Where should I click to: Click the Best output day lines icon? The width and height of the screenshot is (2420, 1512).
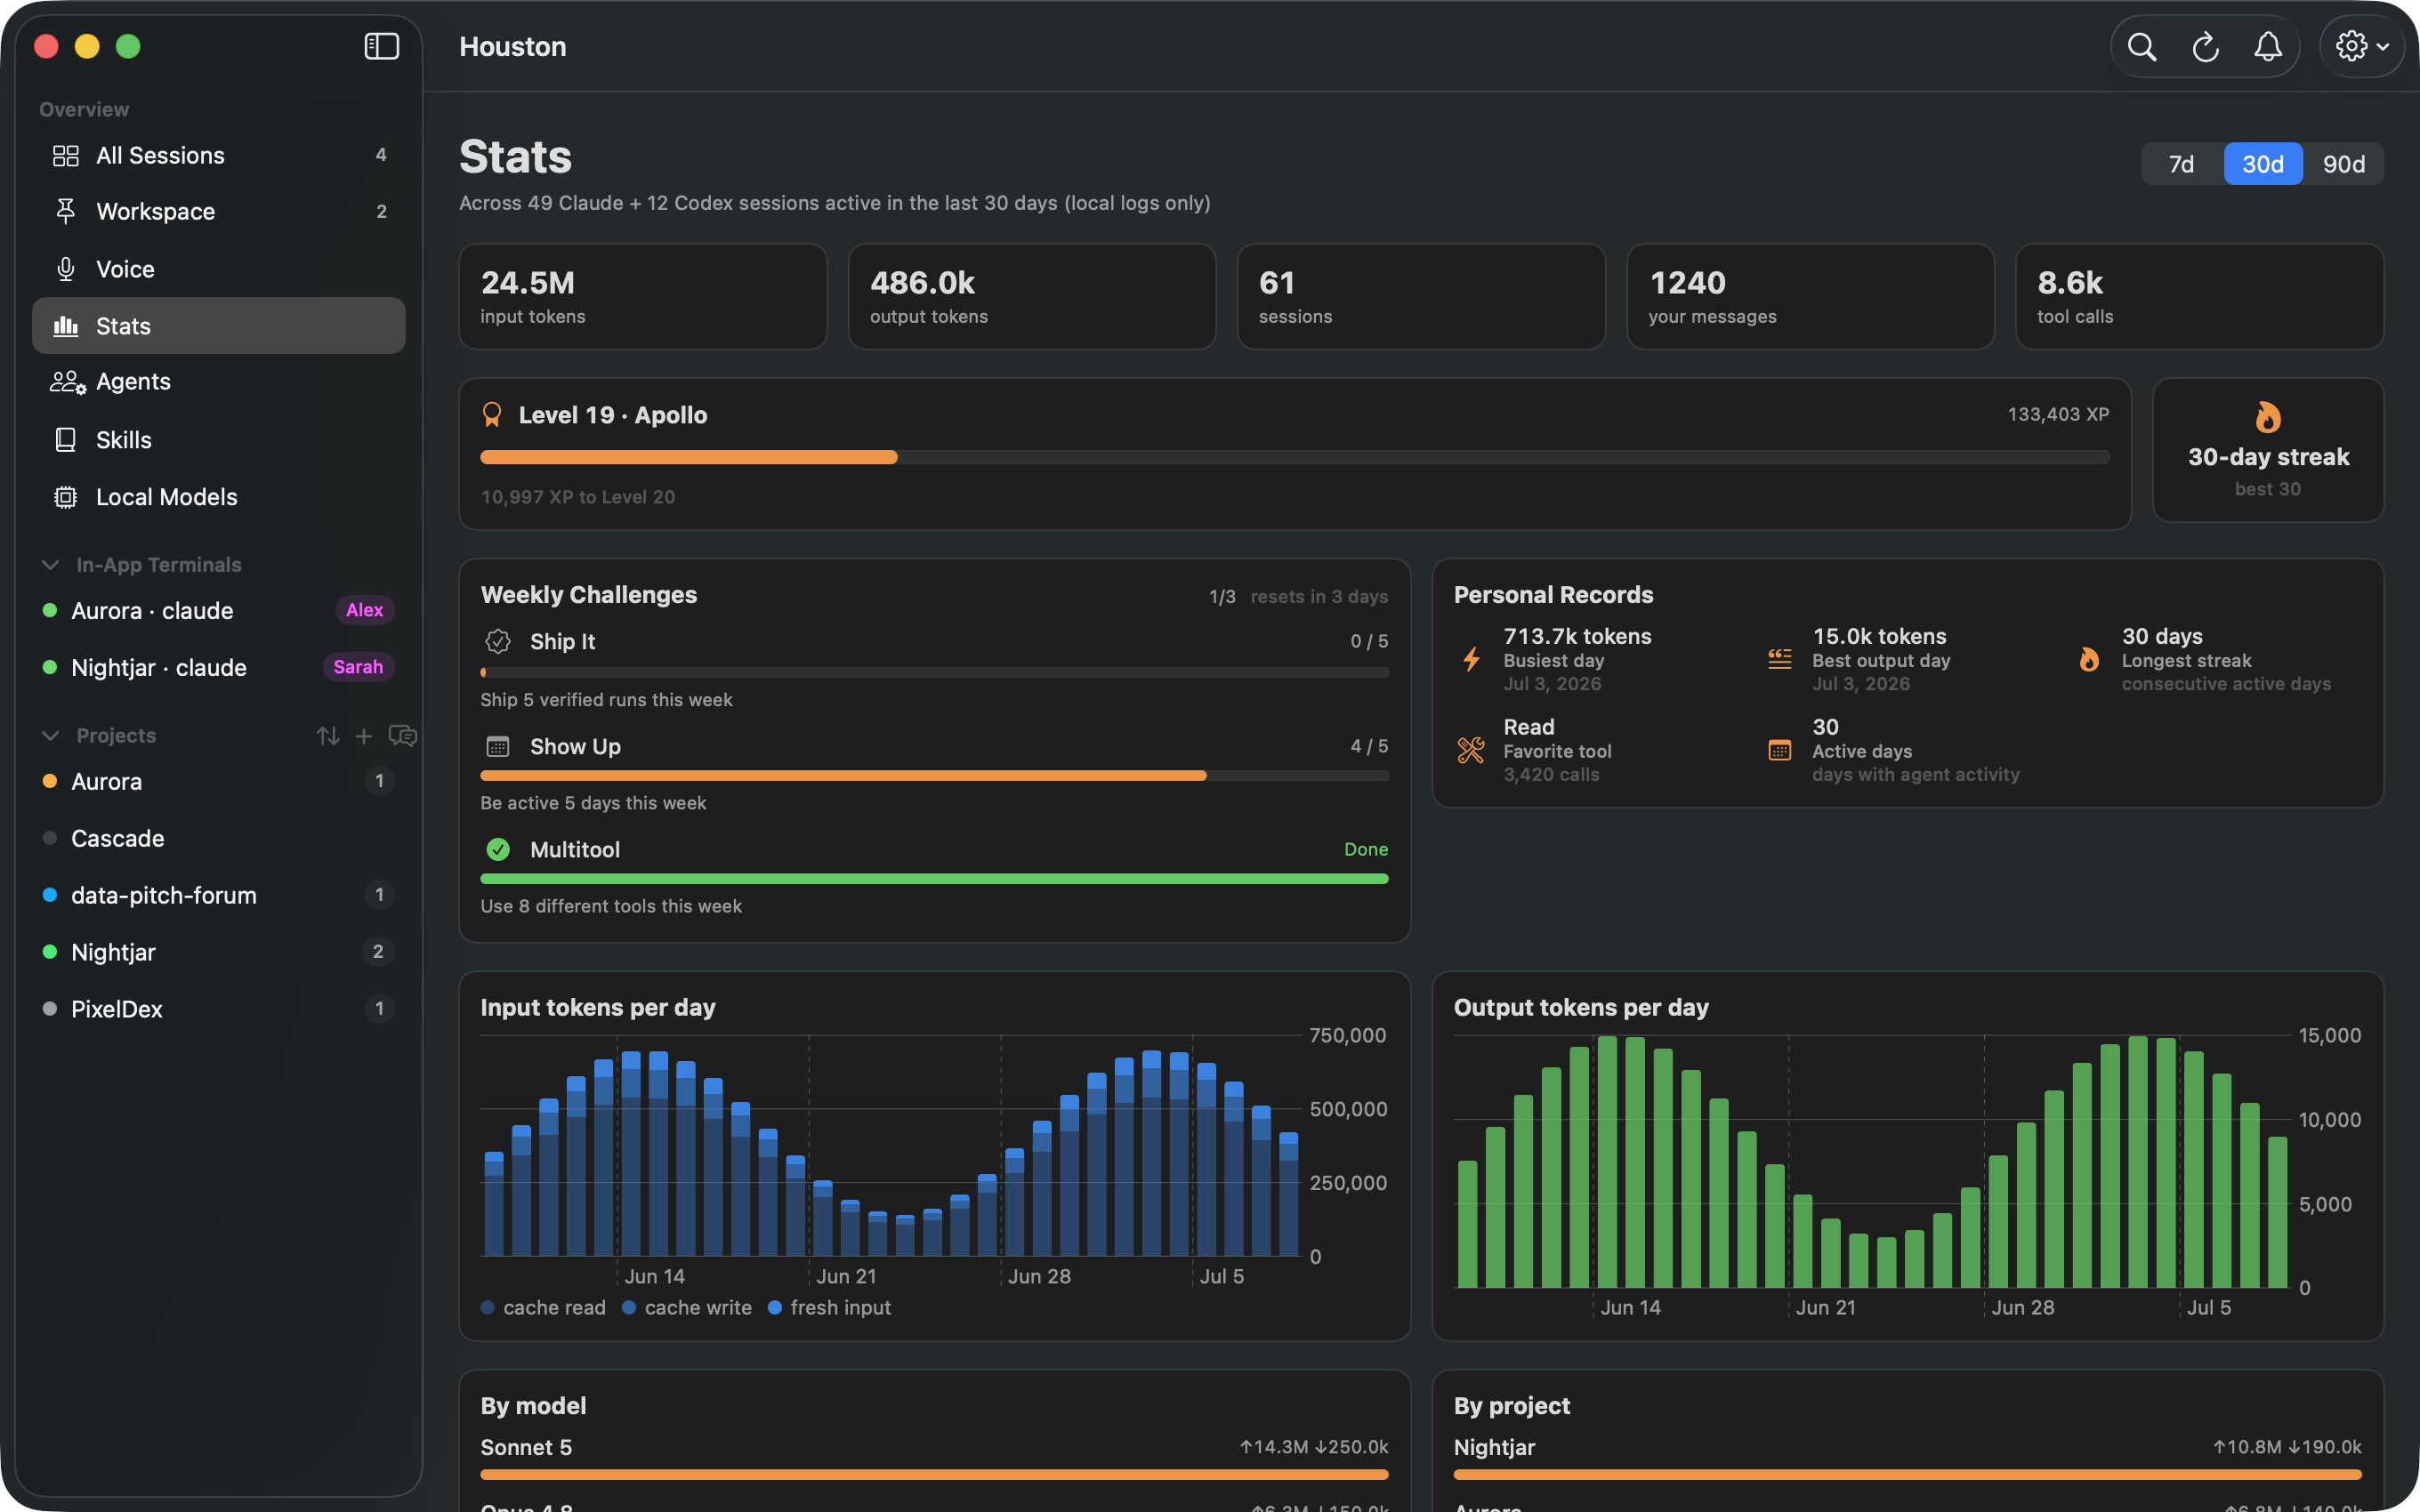(1780, 660)
